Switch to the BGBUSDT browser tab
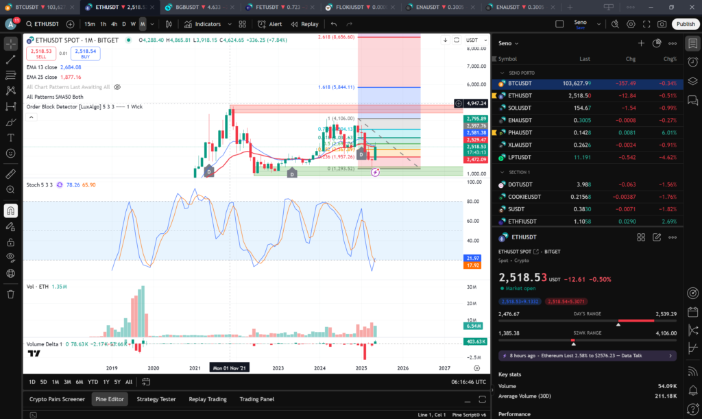The width and height of the screenshot is (702, 419). 198,7
